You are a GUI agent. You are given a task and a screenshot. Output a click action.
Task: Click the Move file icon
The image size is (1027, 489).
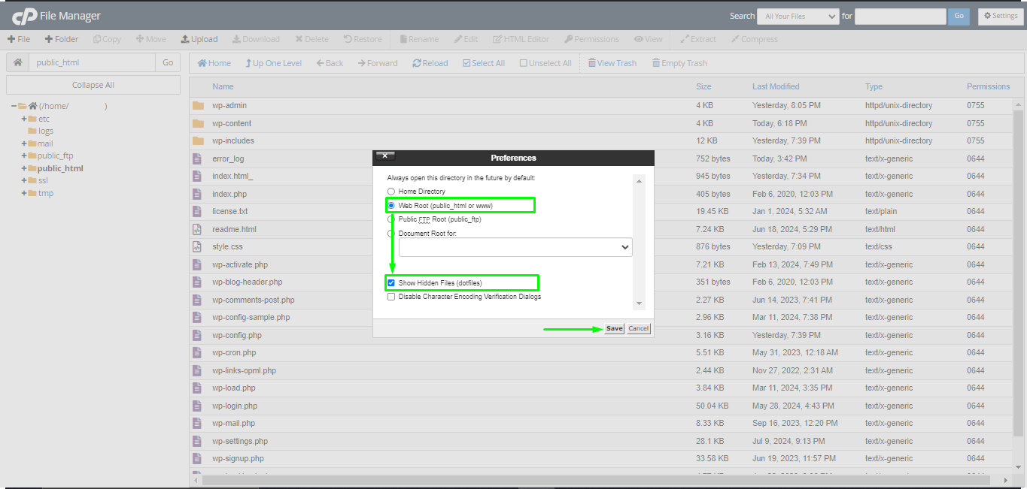pos(150,38)
